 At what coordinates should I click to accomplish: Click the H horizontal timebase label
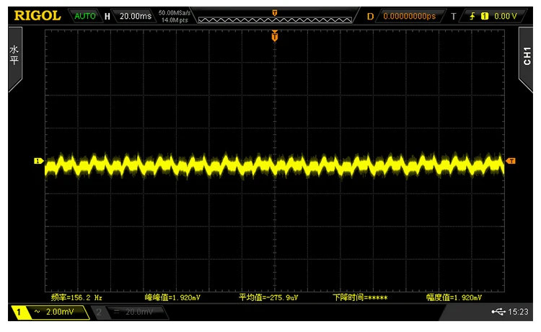click(107, 16)
